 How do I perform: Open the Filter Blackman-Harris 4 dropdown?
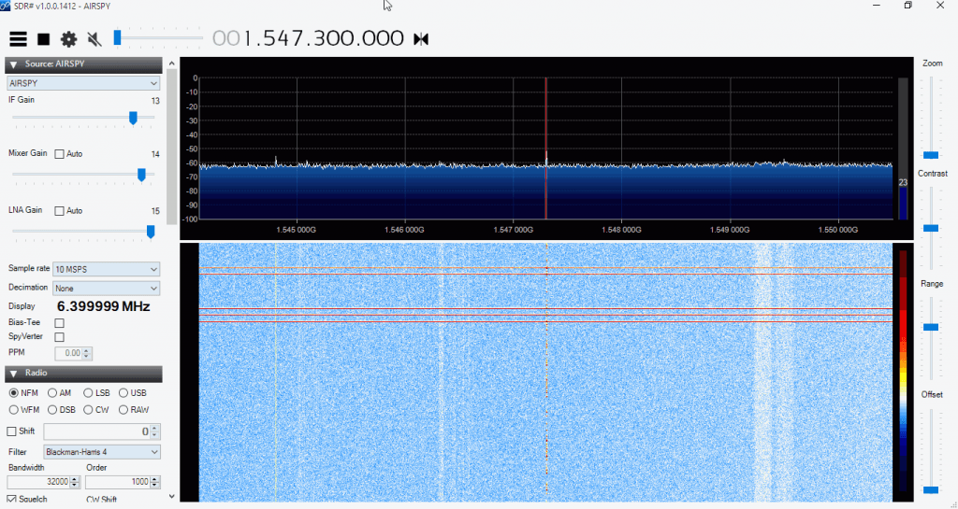102,452
